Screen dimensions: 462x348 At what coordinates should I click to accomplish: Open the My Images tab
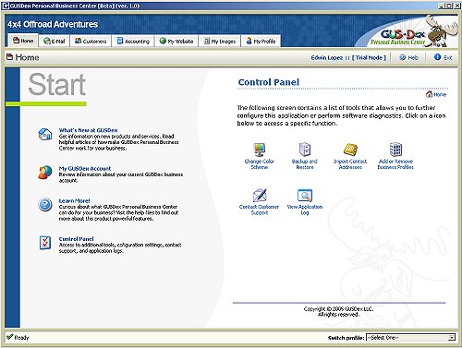tap(220, 41)
